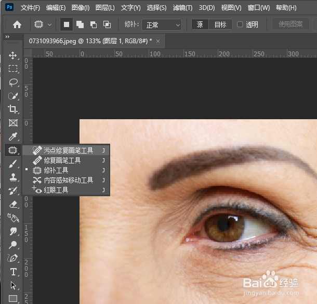Open the 文件(F) menu

coord(30,8)
